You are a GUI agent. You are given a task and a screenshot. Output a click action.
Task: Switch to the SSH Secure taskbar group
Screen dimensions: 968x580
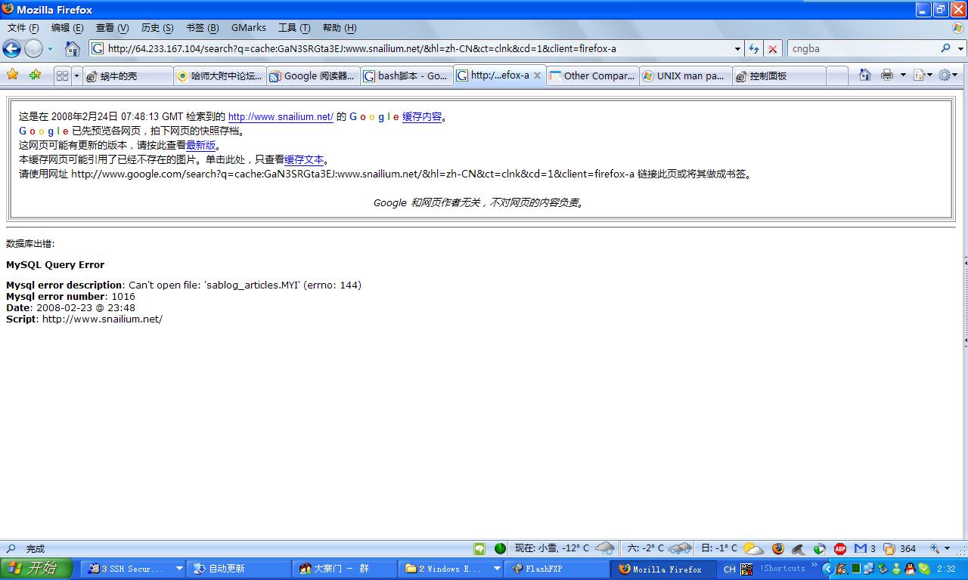[x=133, y=569]
